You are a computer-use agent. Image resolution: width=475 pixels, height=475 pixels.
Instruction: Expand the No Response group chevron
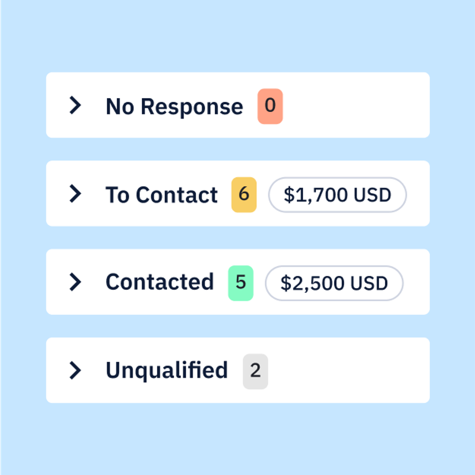click(75, 105)
